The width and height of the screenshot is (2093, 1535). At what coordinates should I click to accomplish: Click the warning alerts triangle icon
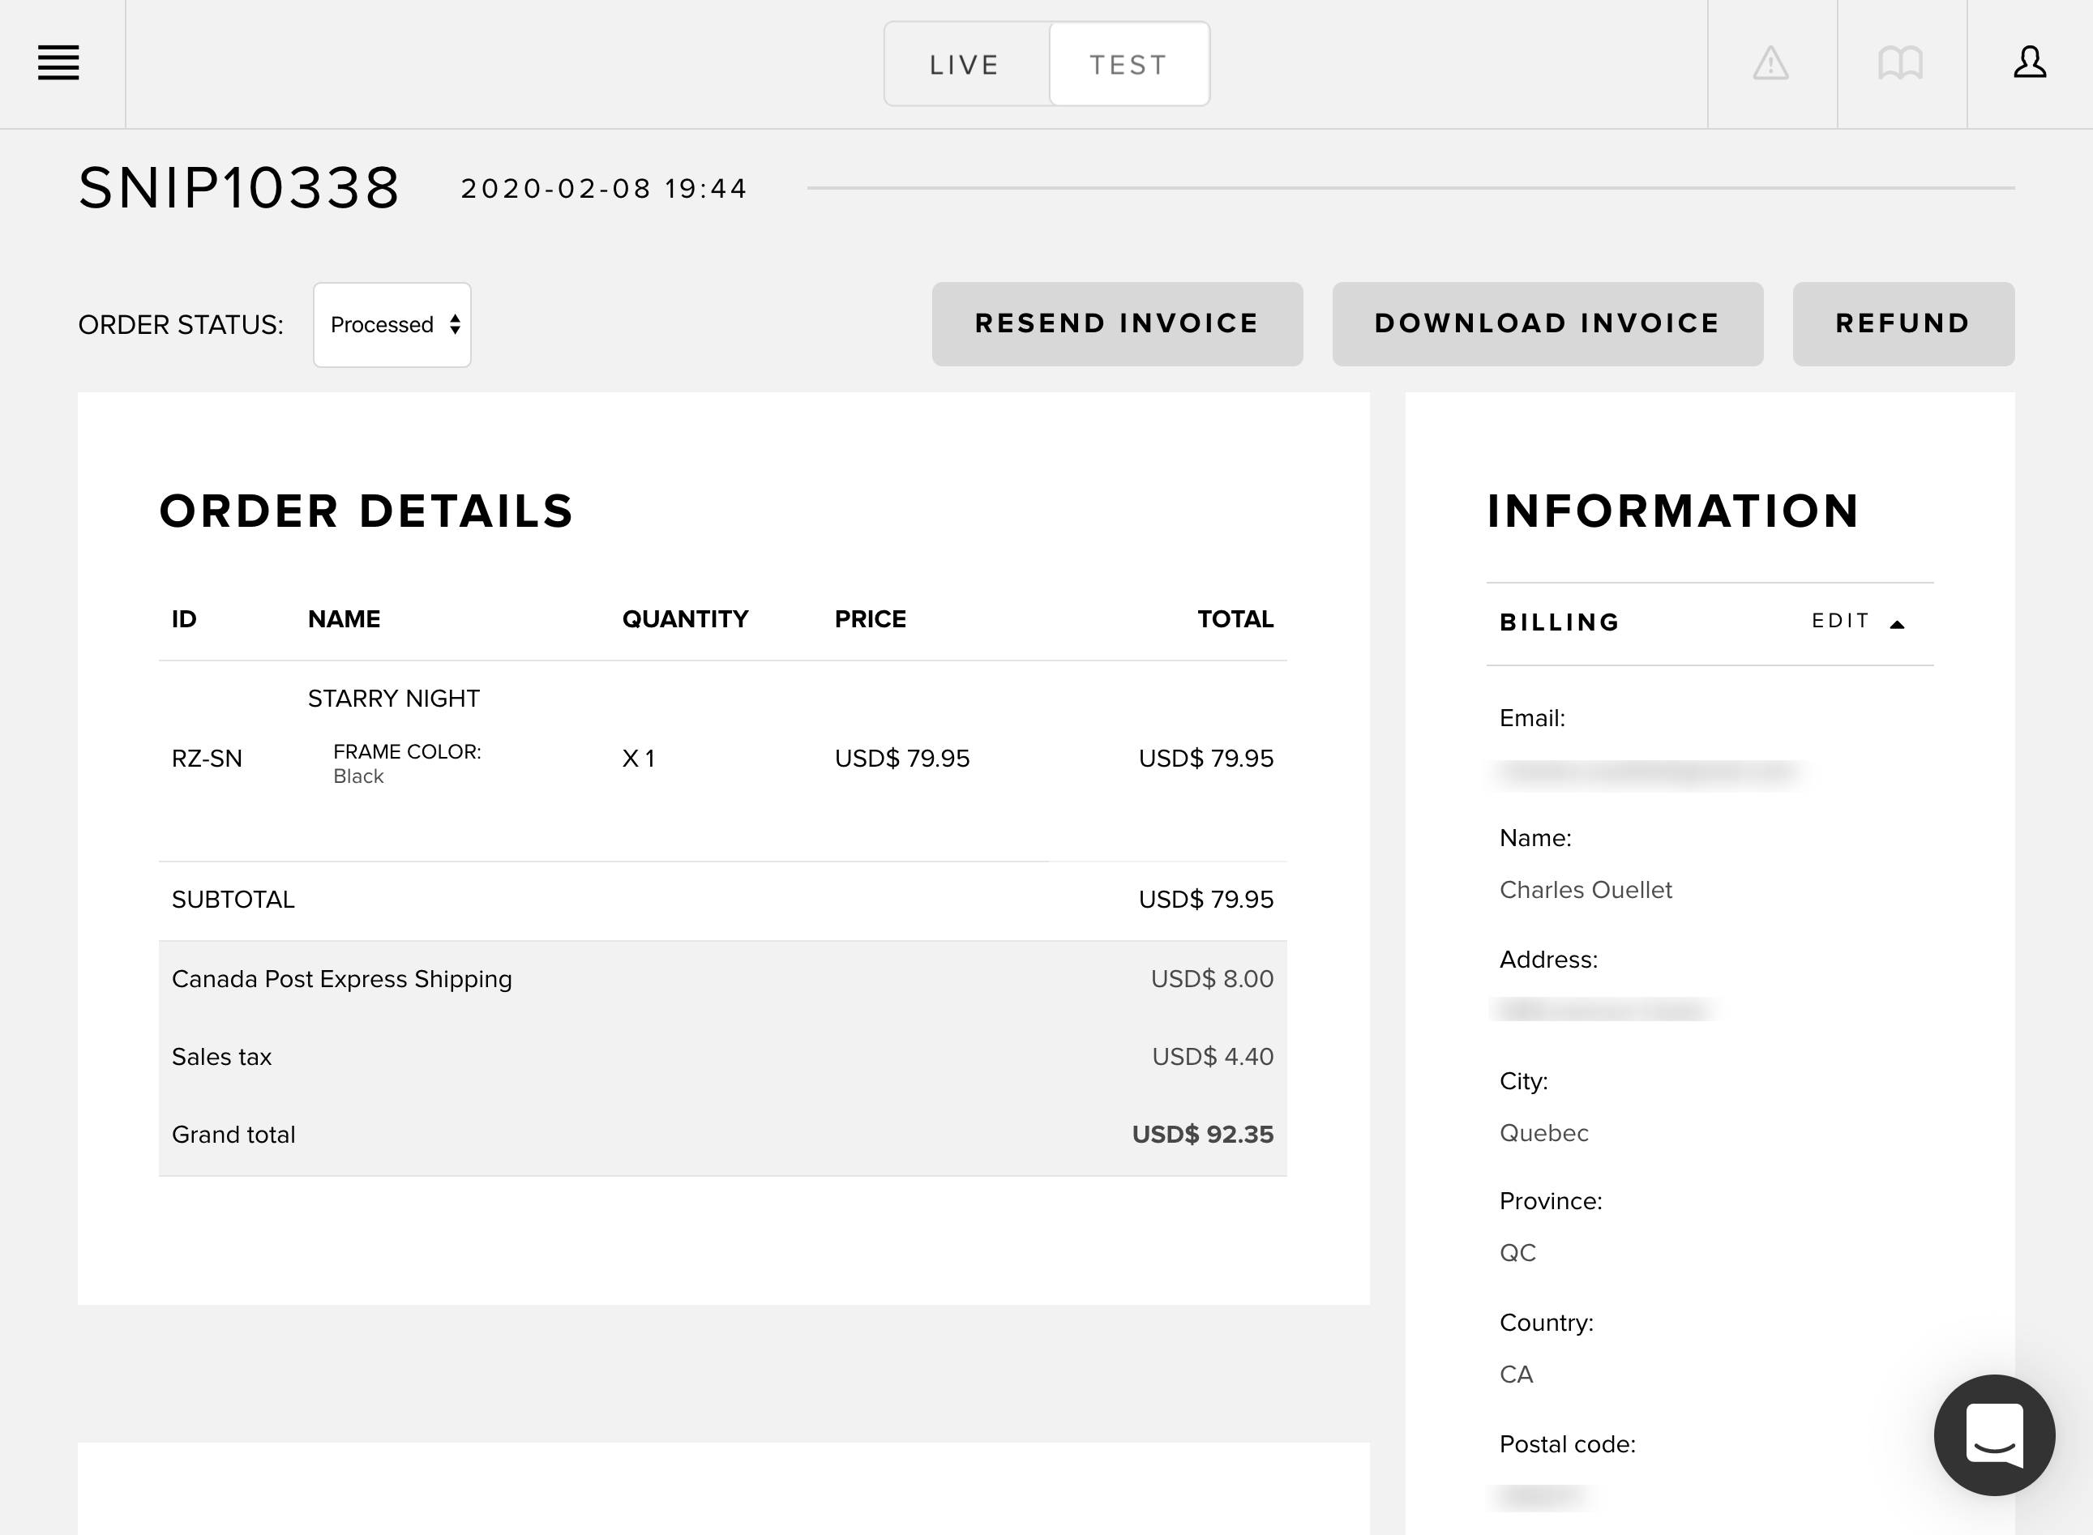[1770, 63]
